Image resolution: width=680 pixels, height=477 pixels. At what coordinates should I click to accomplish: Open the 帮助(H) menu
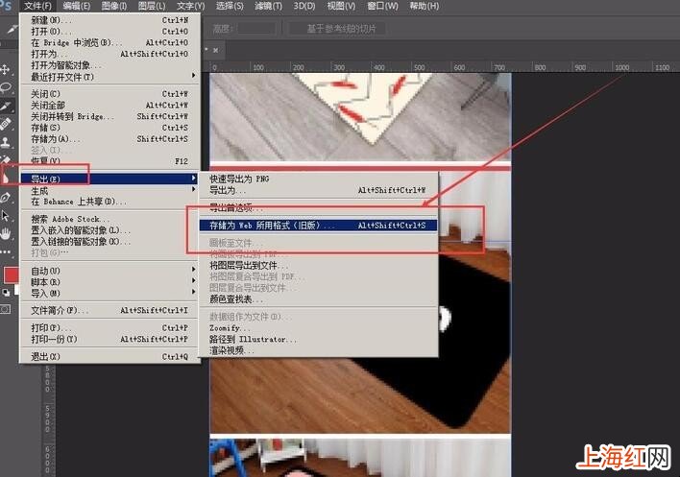pos(425,6)
